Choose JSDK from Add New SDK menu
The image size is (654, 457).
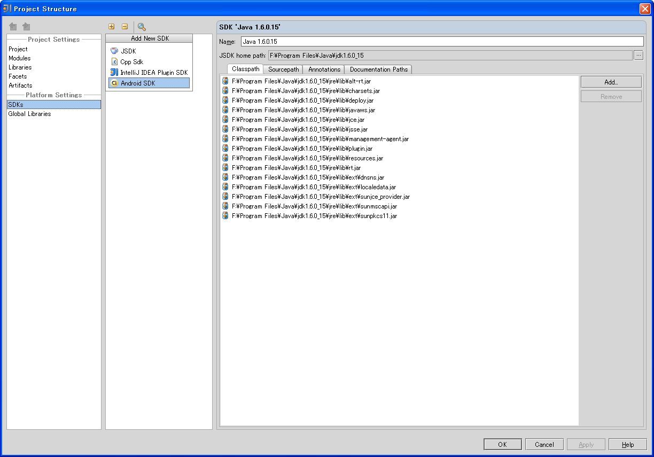click(x=149, y=51)
